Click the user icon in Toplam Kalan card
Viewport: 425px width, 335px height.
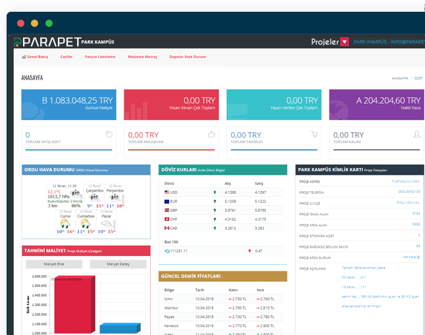coord(416,134)
